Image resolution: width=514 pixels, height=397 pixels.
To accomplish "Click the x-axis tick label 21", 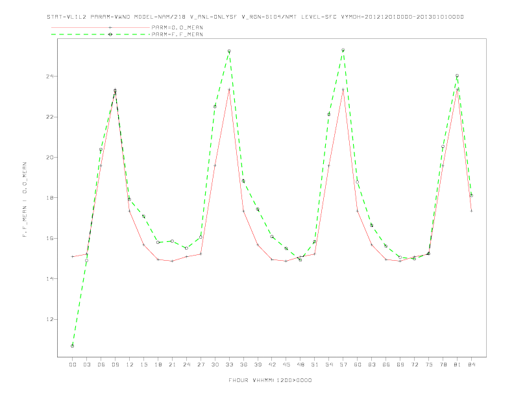I will tap(172, 365).
